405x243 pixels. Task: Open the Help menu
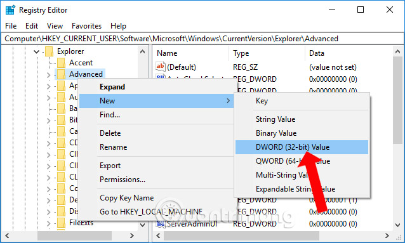point(118,26)
